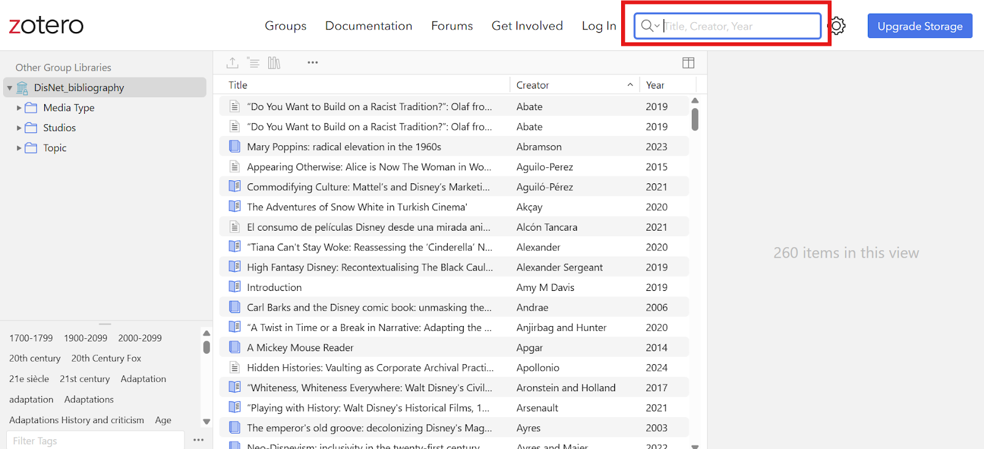Open the column selector icon
The width and height of the screenshot is (984, 449).
(x=688, y=63)
